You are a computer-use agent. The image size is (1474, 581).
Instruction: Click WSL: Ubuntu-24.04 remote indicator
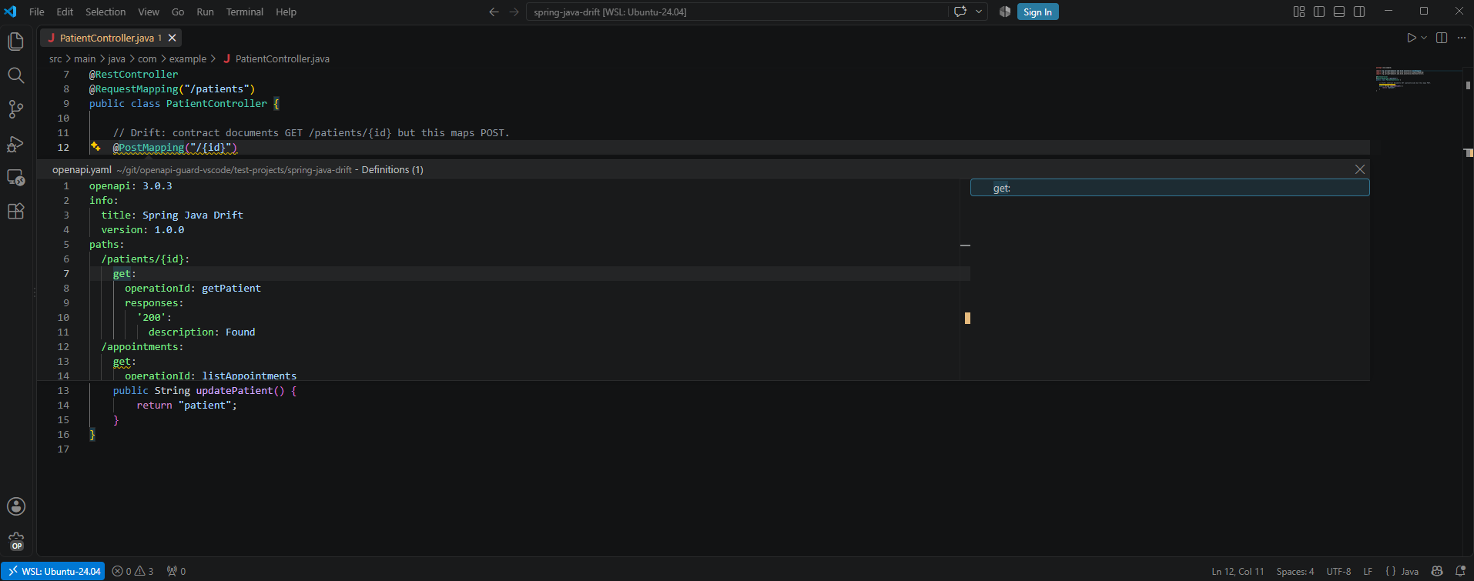[x=53, y=571]
